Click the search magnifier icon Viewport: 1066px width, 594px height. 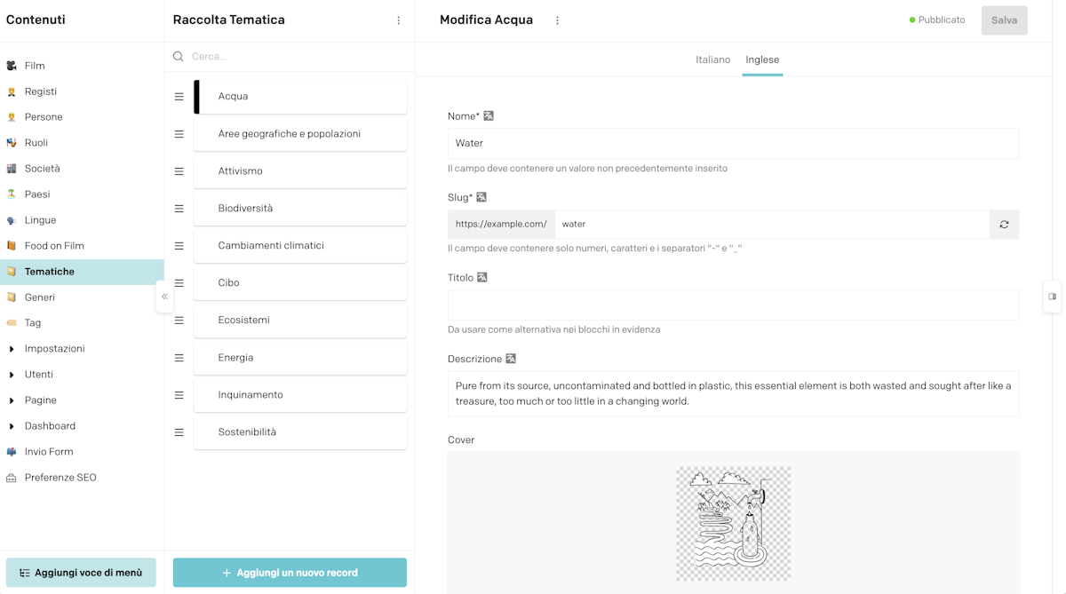tap(179, 57)
